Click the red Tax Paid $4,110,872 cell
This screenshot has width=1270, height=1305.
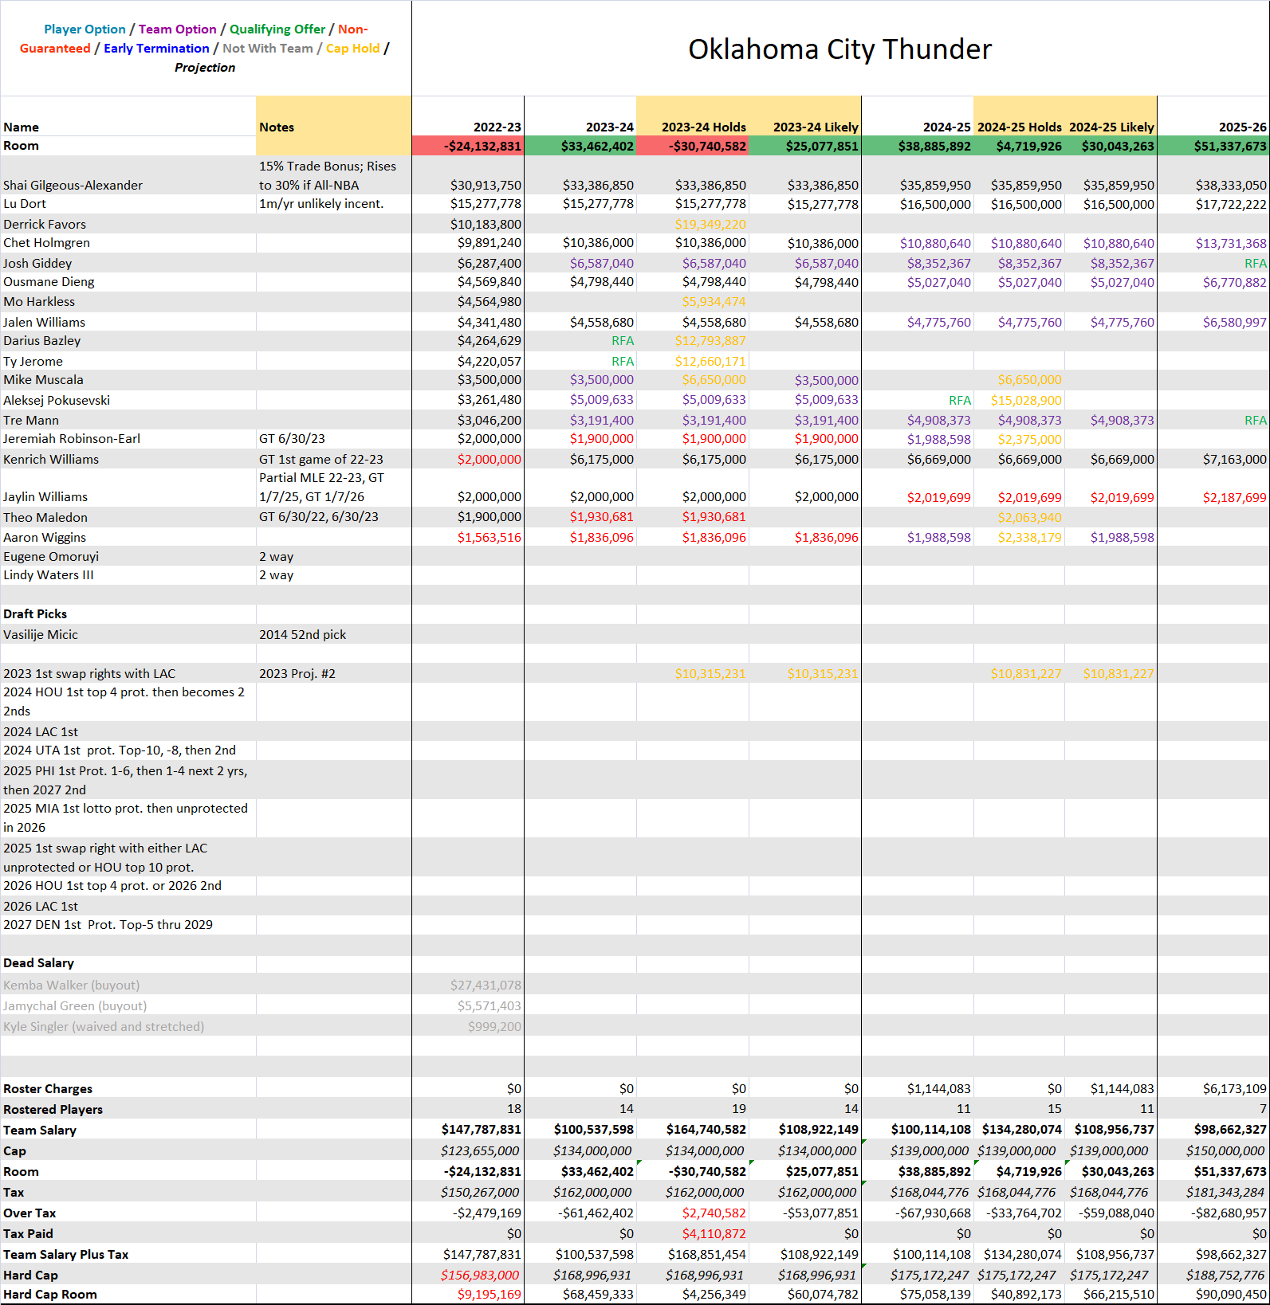click(x=714, y=1234)
